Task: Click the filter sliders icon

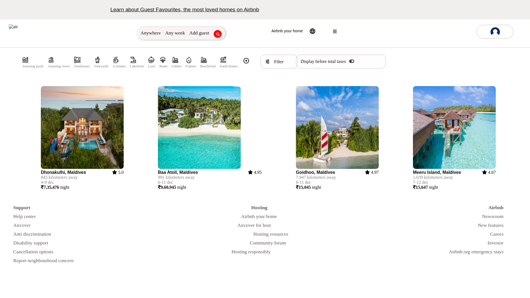Action: pyautogui.click(x=267, y=62)
